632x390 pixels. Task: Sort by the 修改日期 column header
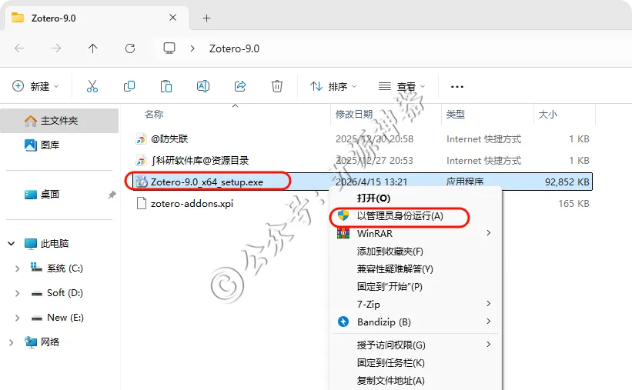(354, 115)
